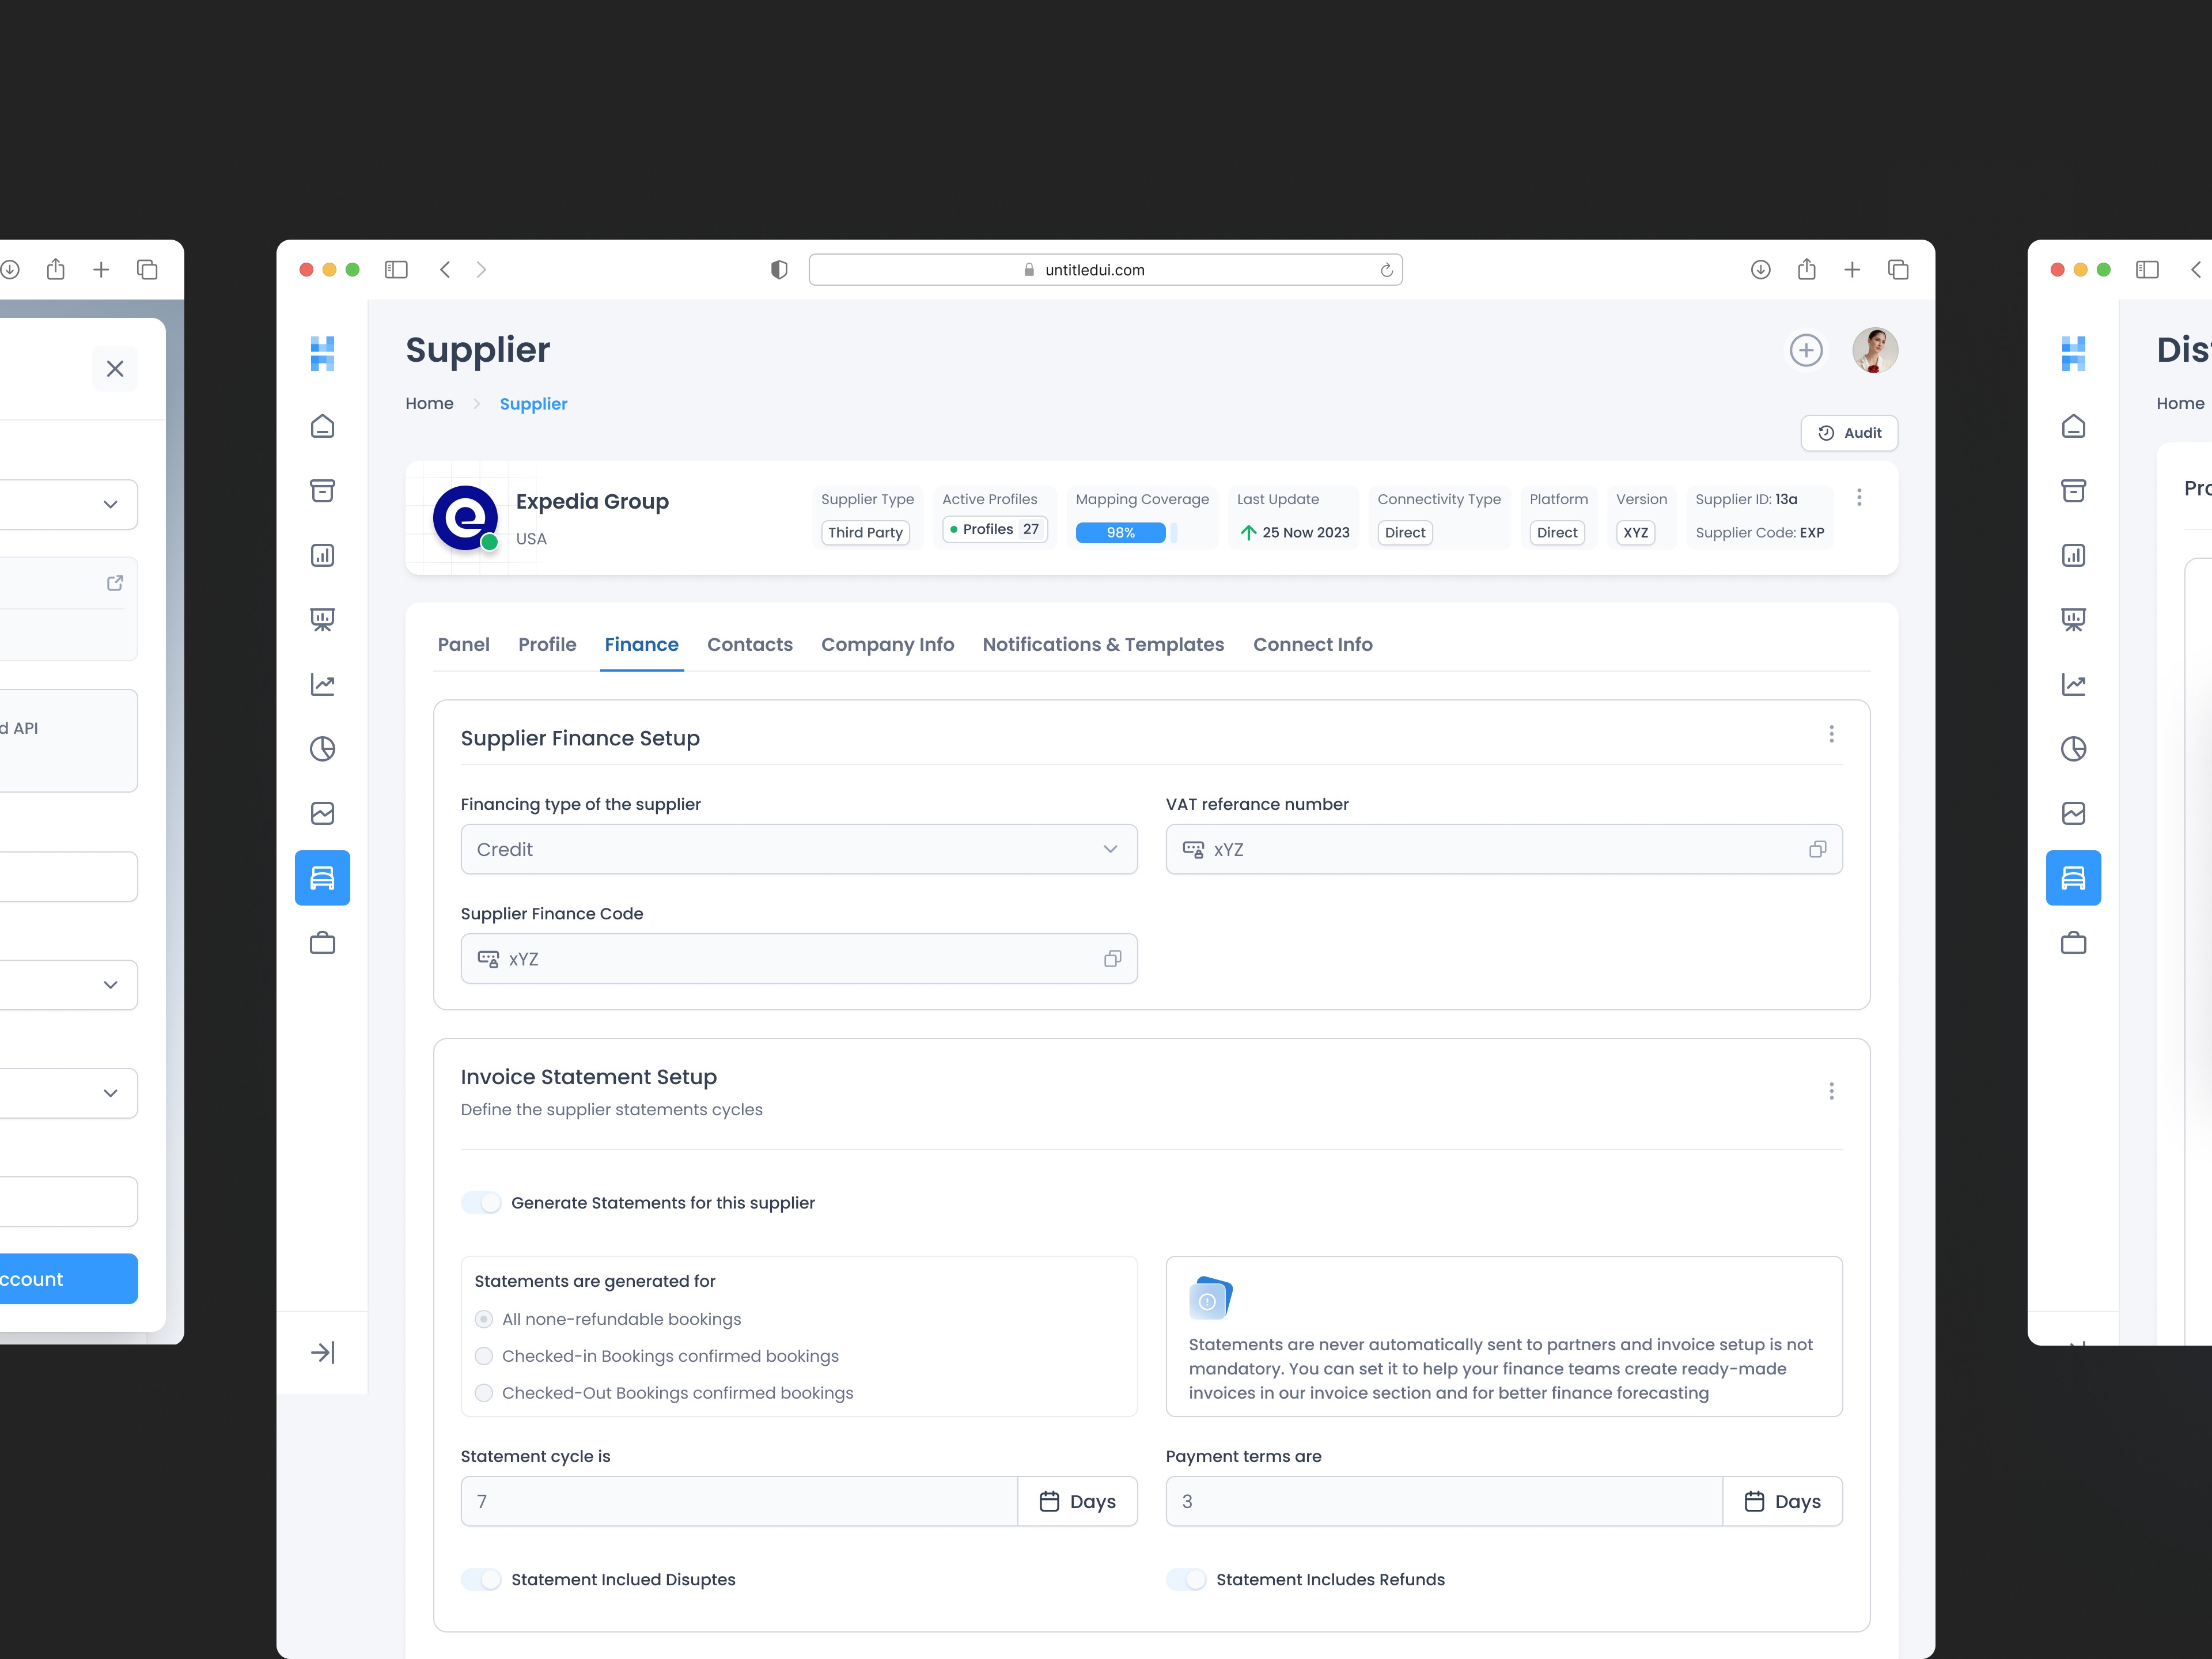The height and width of the screenshot is (1659, 2212).
Task: Open the Supplier Finance Setup options menu
Action: pyautogui.click(x=1832, y=733)
